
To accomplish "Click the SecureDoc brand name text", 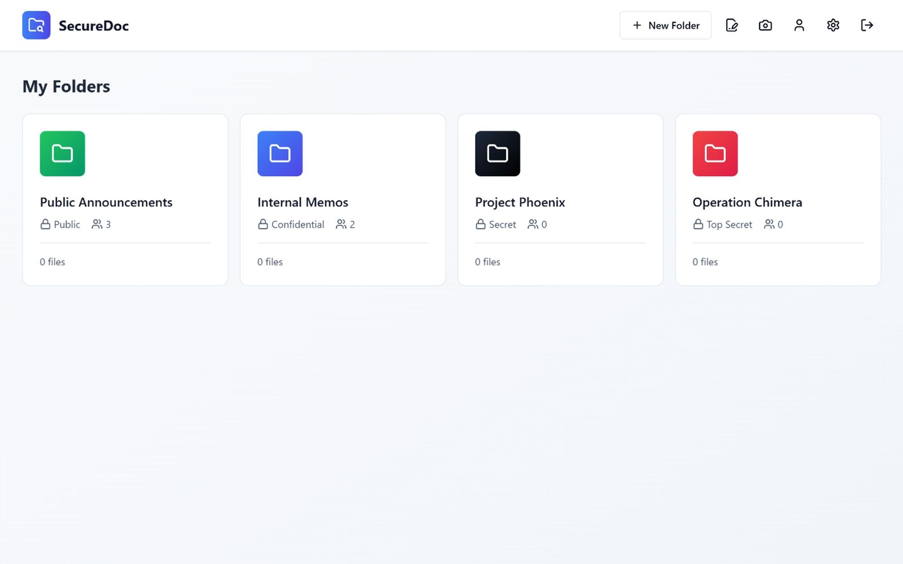I will 94,26.
